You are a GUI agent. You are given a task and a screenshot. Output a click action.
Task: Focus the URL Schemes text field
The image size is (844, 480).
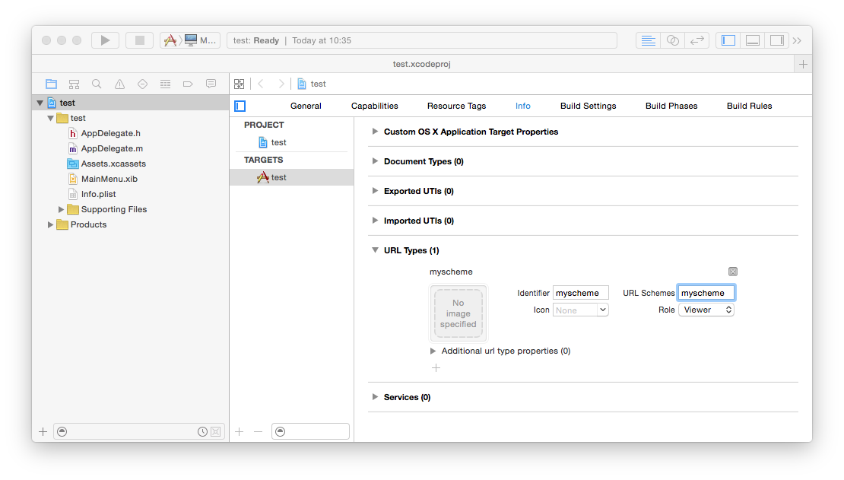coord(706,293)
